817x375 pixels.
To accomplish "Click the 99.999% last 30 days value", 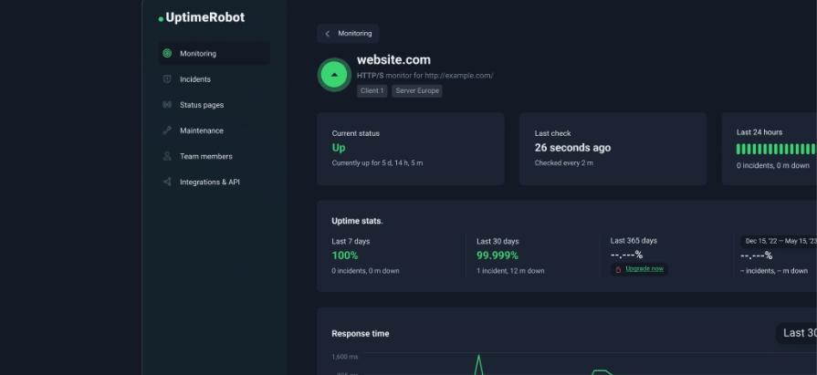I will point(498,255).
